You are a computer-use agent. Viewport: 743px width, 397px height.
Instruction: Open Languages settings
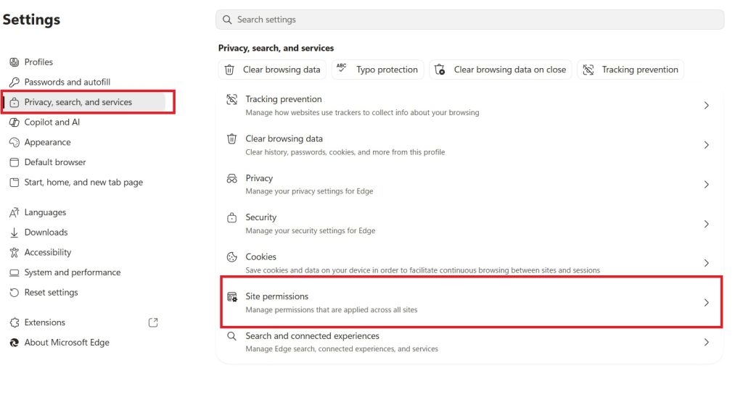45,212
